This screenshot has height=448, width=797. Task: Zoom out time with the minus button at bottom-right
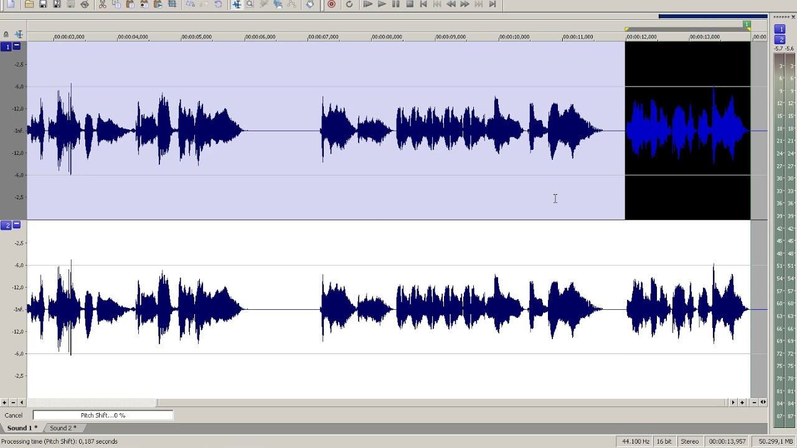point(754,403)
